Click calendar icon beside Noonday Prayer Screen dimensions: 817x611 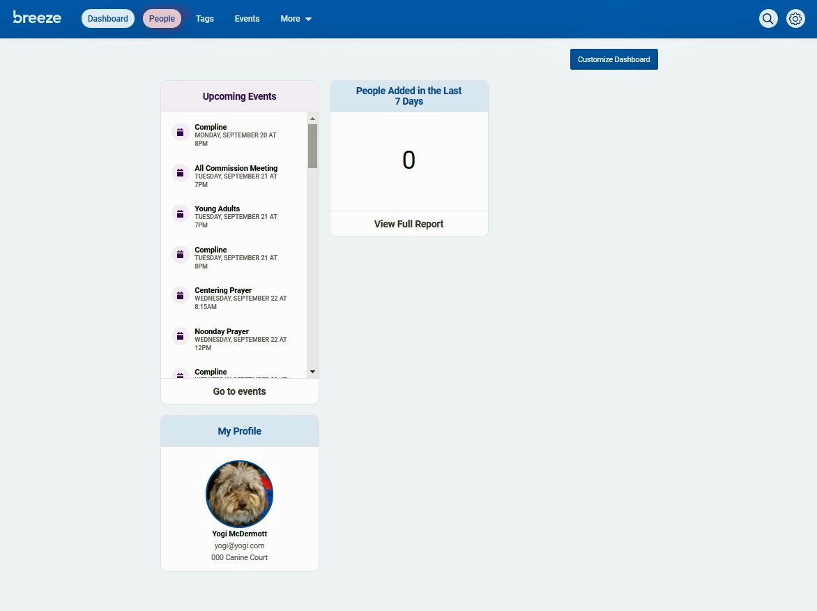pyautogui.click(x=181, y=336)
